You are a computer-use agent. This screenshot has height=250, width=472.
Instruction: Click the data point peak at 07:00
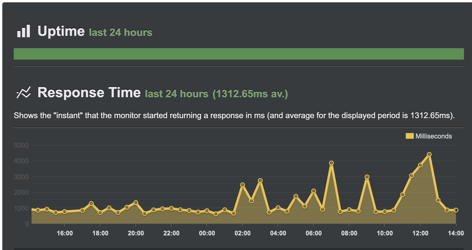coord(331,163)
